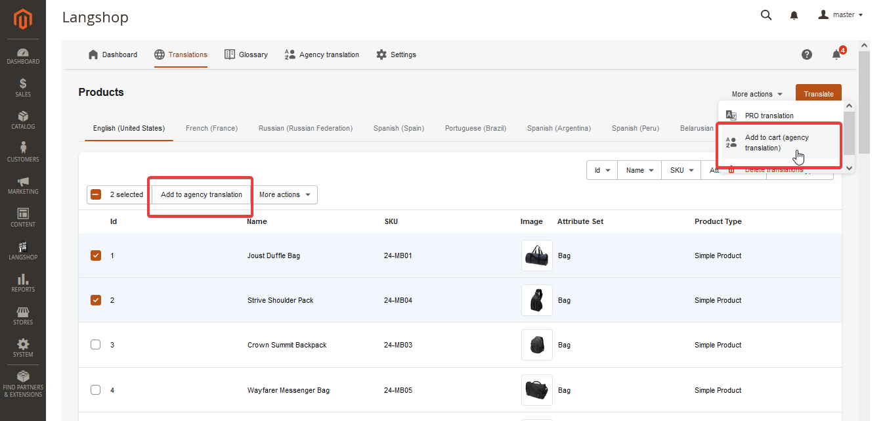Expand the SKU filter dropdown
The height and width of the screenshot is (421, 885).
[x=681, y=170]
